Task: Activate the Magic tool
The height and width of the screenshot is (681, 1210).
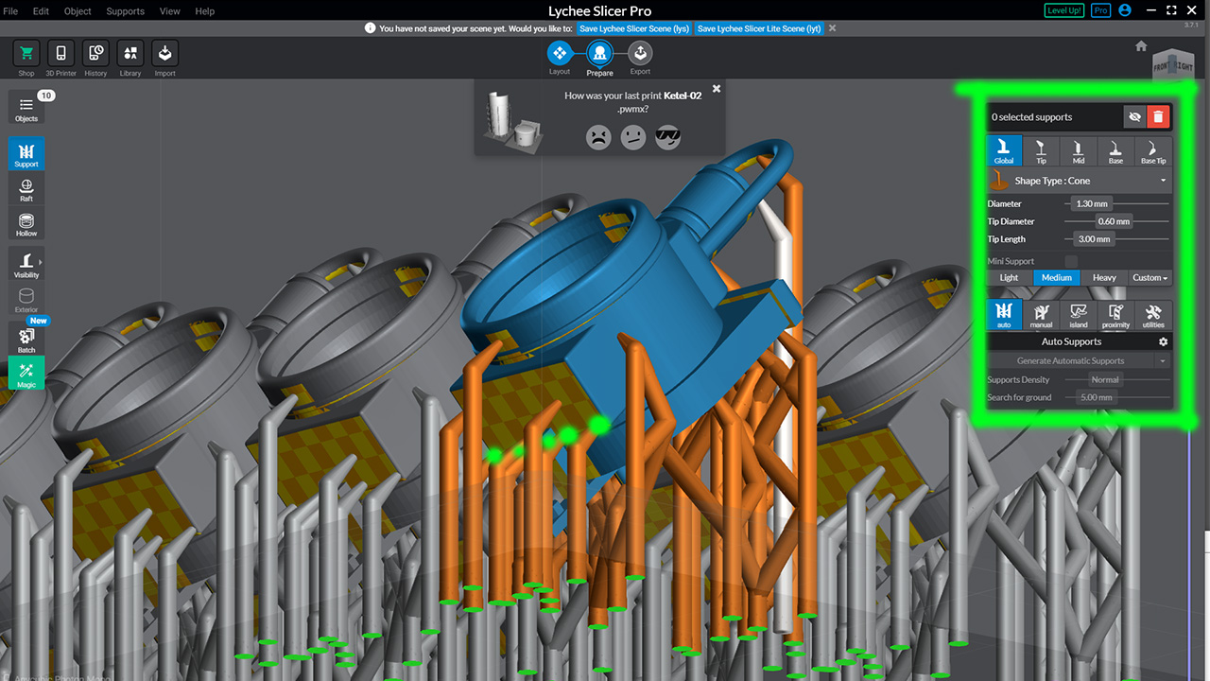Action: (x=26, y=373)
